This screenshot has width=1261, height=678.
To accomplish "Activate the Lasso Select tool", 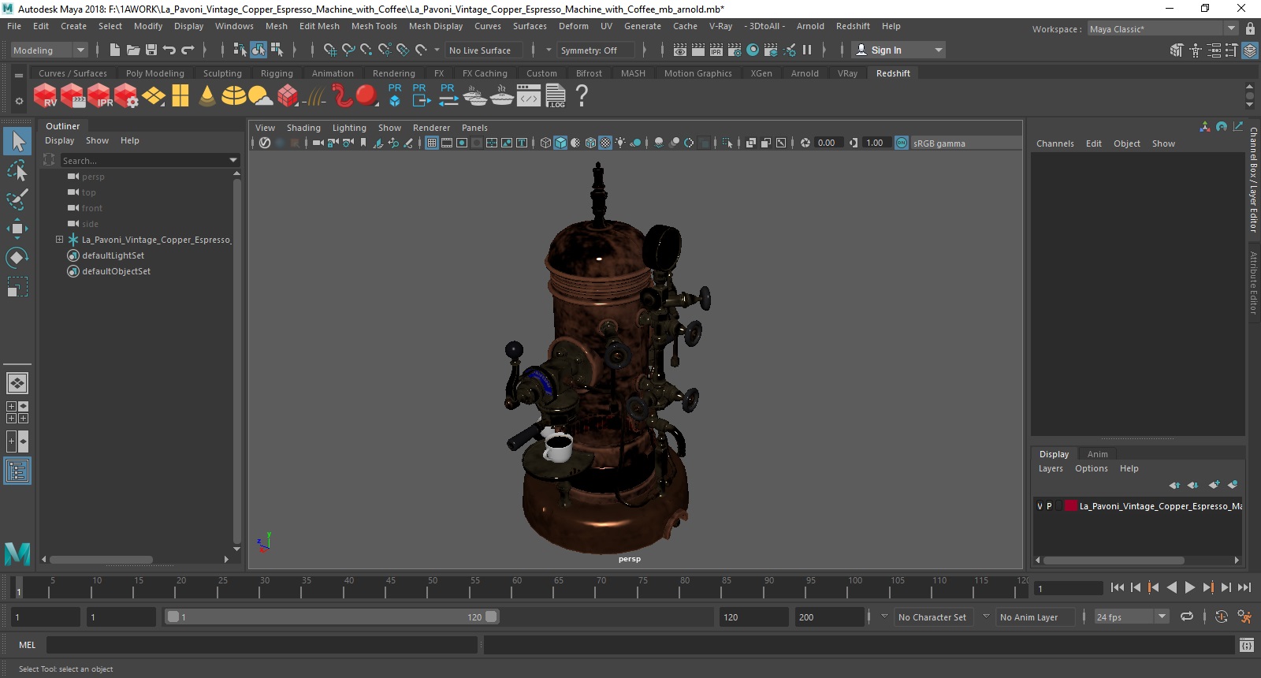I will (17, 170).
